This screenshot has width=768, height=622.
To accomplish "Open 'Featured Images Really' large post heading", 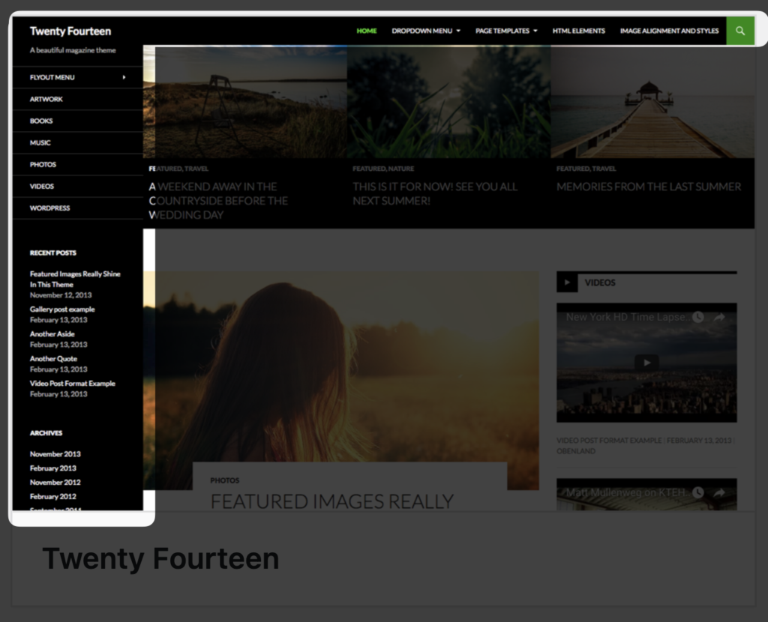I will coord(332,501).
